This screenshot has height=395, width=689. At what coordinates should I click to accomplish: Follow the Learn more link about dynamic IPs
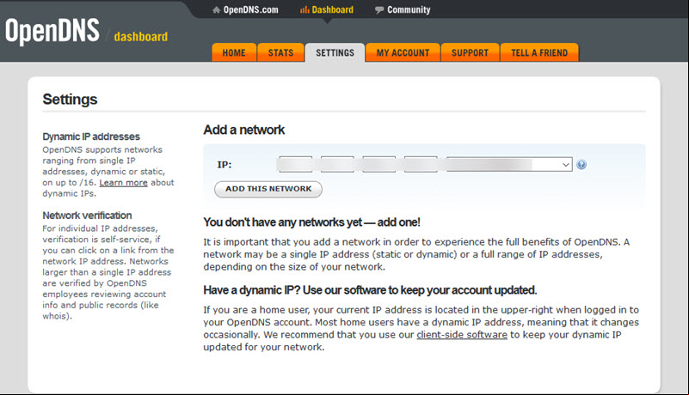click(x=124, y=183)
